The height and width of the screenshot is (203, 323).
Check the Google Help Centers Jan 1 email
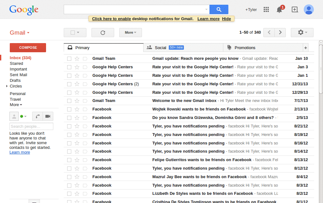pyautogui.click(x=69, y=76)
